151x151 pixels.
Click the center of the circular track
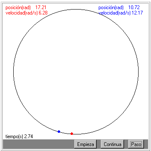(x=76, y=72)
